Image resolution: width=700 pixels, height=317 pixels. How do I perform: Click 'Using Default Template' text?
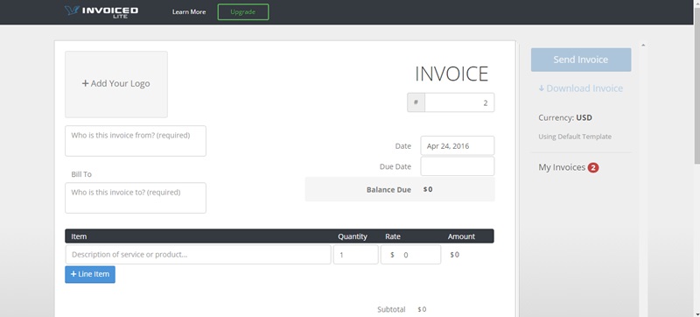[575, 137]
